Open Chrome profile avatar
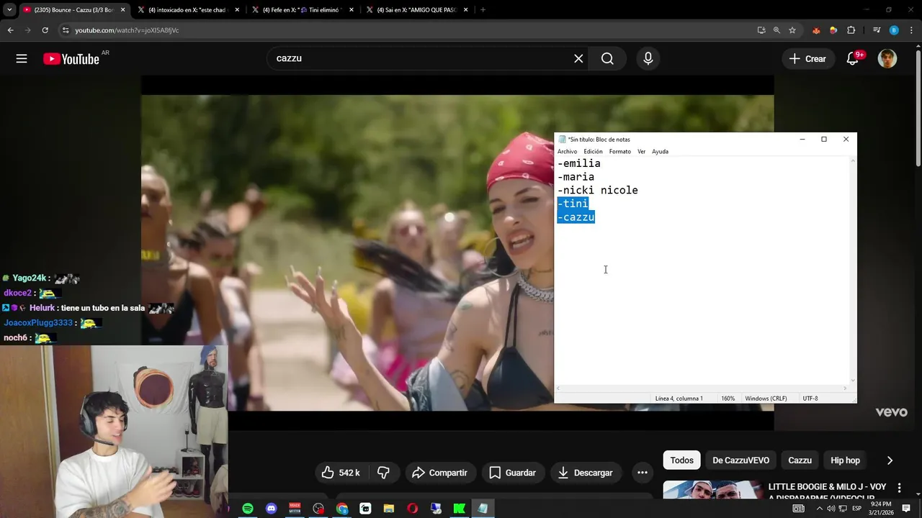 click(894, 30)
